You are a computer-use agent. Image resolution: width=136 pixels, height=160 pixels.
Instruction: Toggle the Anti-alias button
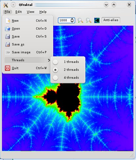click(111, 20)
